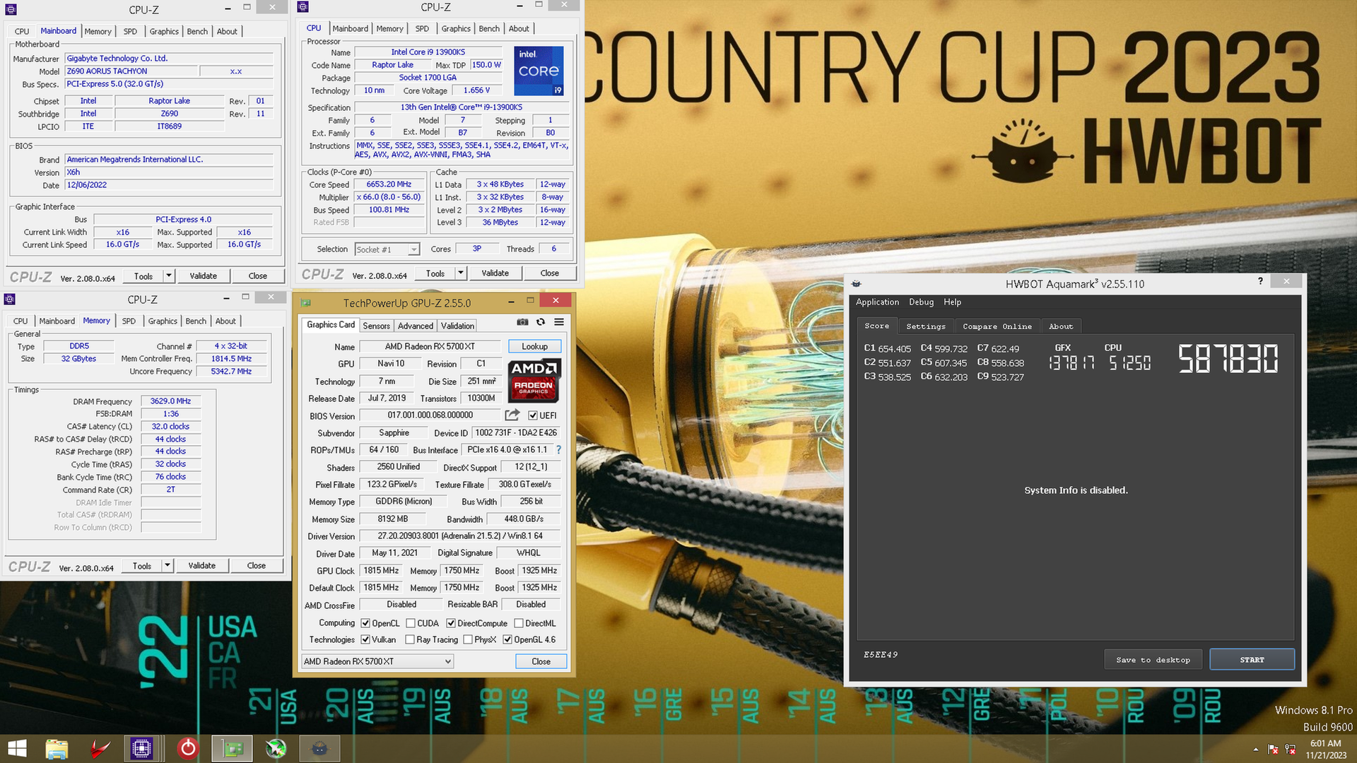Expand Tools arrow in CPU-Z CPU window
Image resolution: width=1357 pixels, height=763 pixels.
coord(461,273)
